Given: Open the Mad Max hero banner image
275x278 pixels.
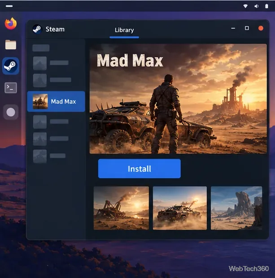Looking at the screenshot, I should pos(178,99).
